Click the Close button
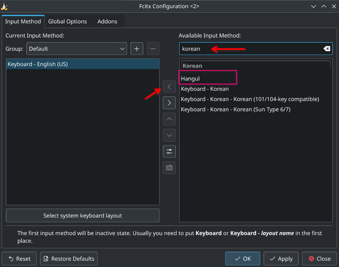The height and width of the screenshot is (267, 339). (x=320, y=258)
